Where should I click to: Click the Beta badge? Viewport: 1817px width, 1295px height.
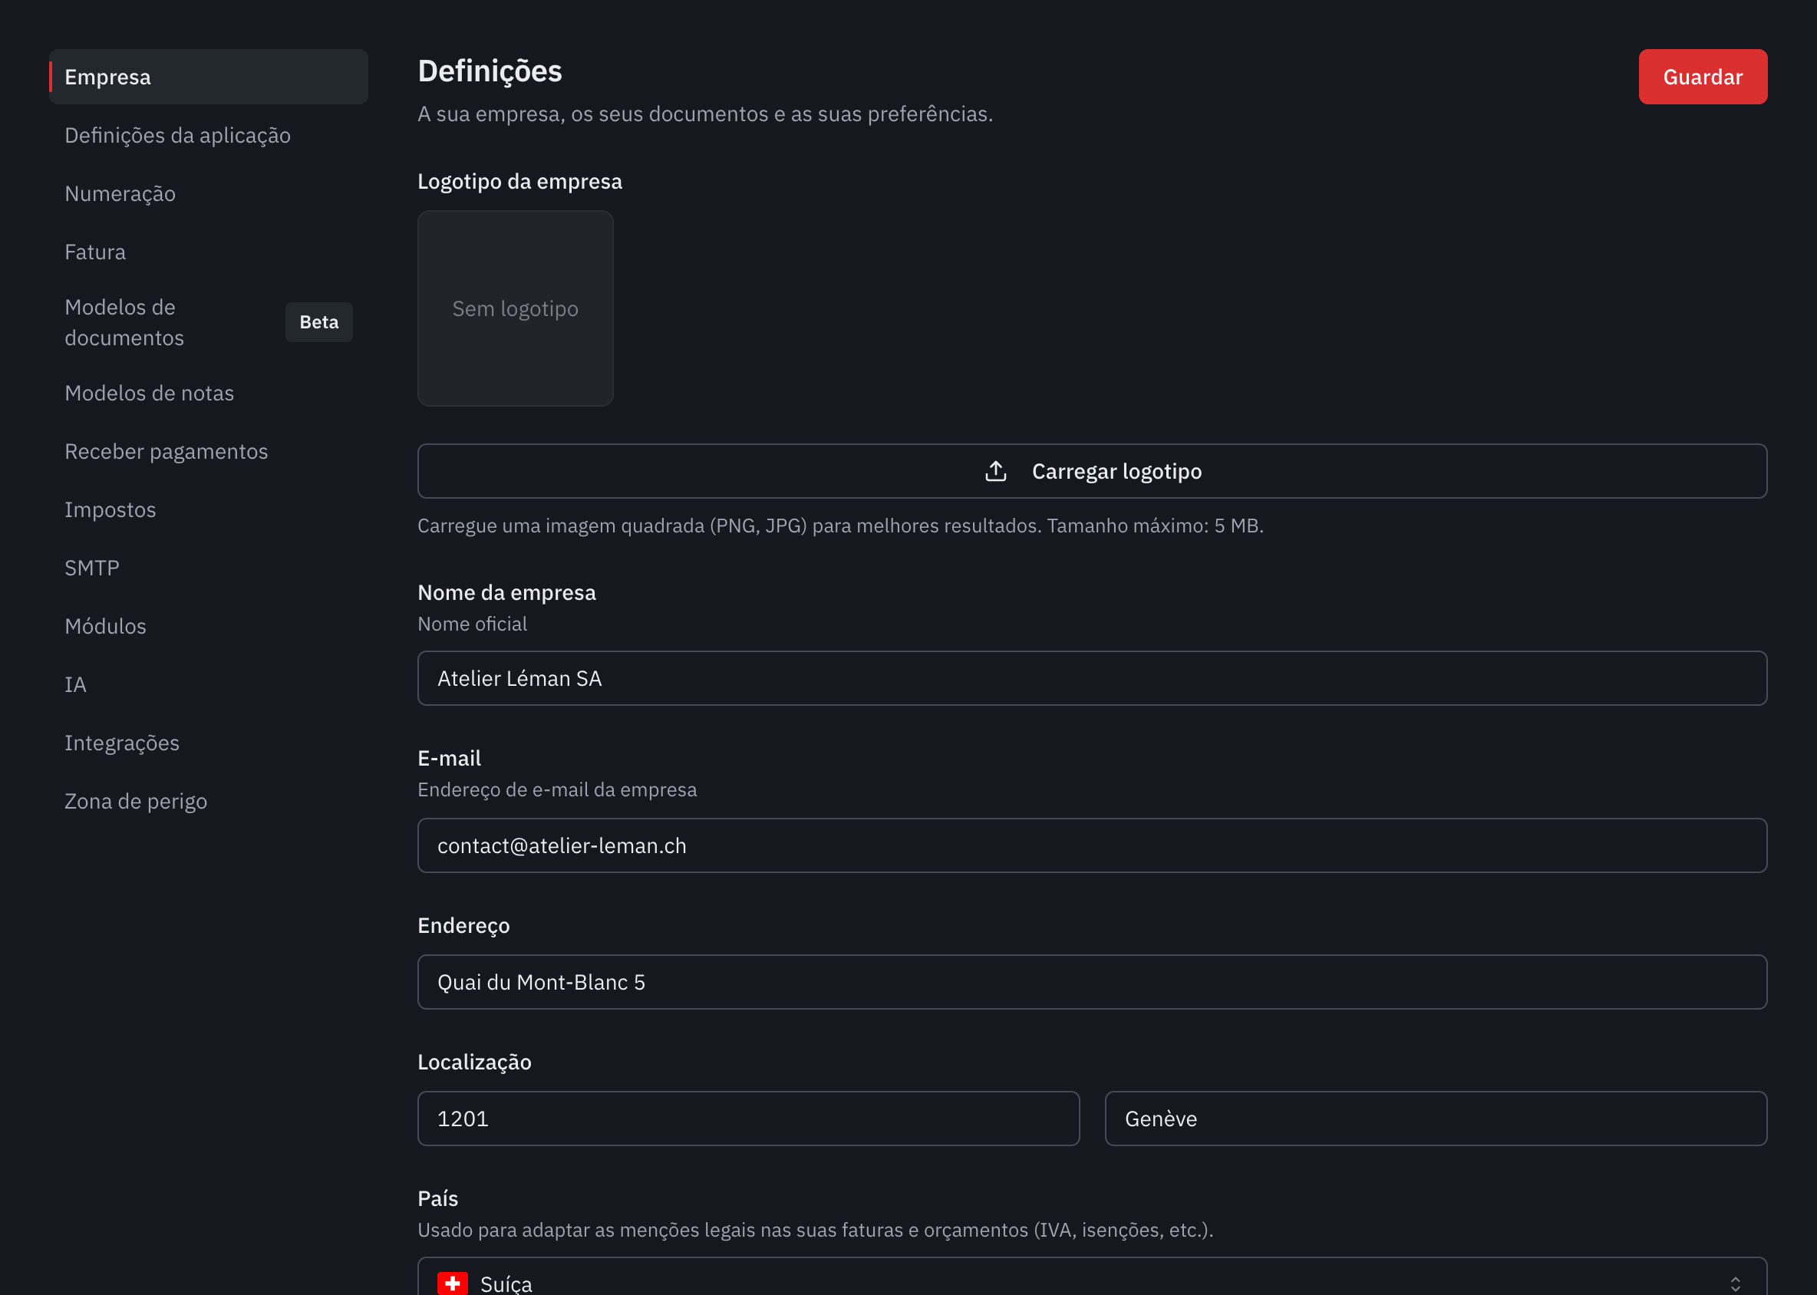319,322
